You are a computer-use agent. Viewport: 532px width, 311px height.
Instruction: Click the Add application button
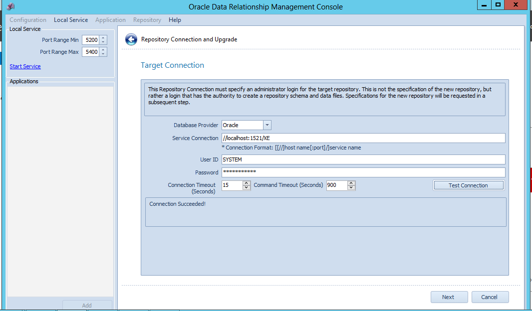[87, 305]
